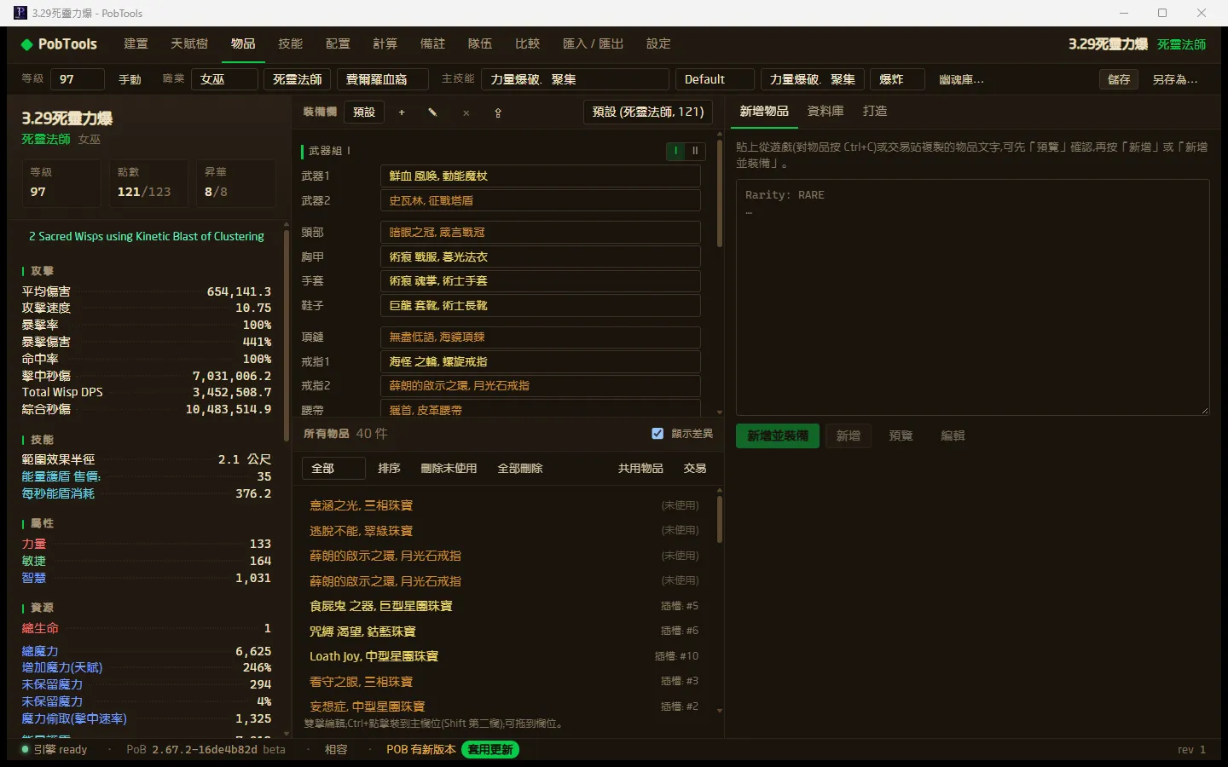
Task: Click the 編輯 button
Action: pyautogui.click(x=953, y=436)
